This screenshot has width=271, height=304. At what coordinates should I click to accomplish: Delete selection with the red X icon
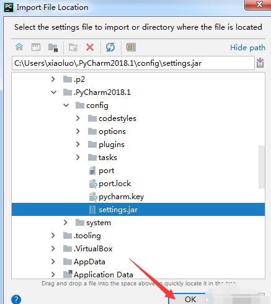point(90,47)
